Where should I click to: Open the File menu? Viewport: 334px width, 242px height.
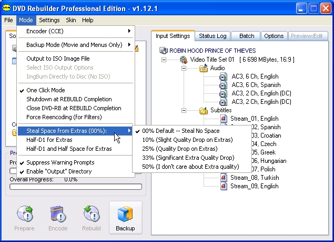click(x=8, y=20)
